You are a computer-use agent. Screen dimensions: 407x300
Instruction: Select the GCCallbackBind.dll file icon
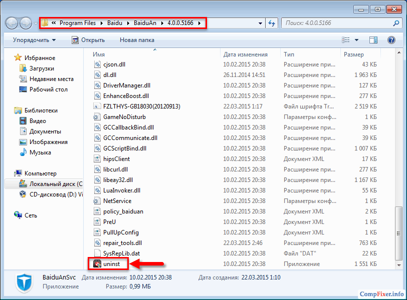coord(97,127)
